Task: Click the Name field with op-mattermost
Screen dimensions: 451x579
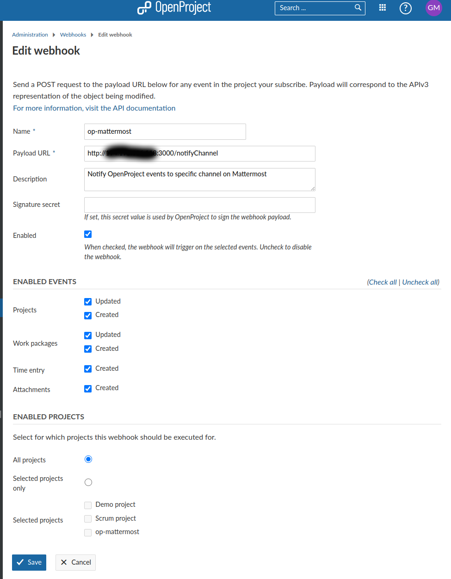Action: [x=165, y=131]
